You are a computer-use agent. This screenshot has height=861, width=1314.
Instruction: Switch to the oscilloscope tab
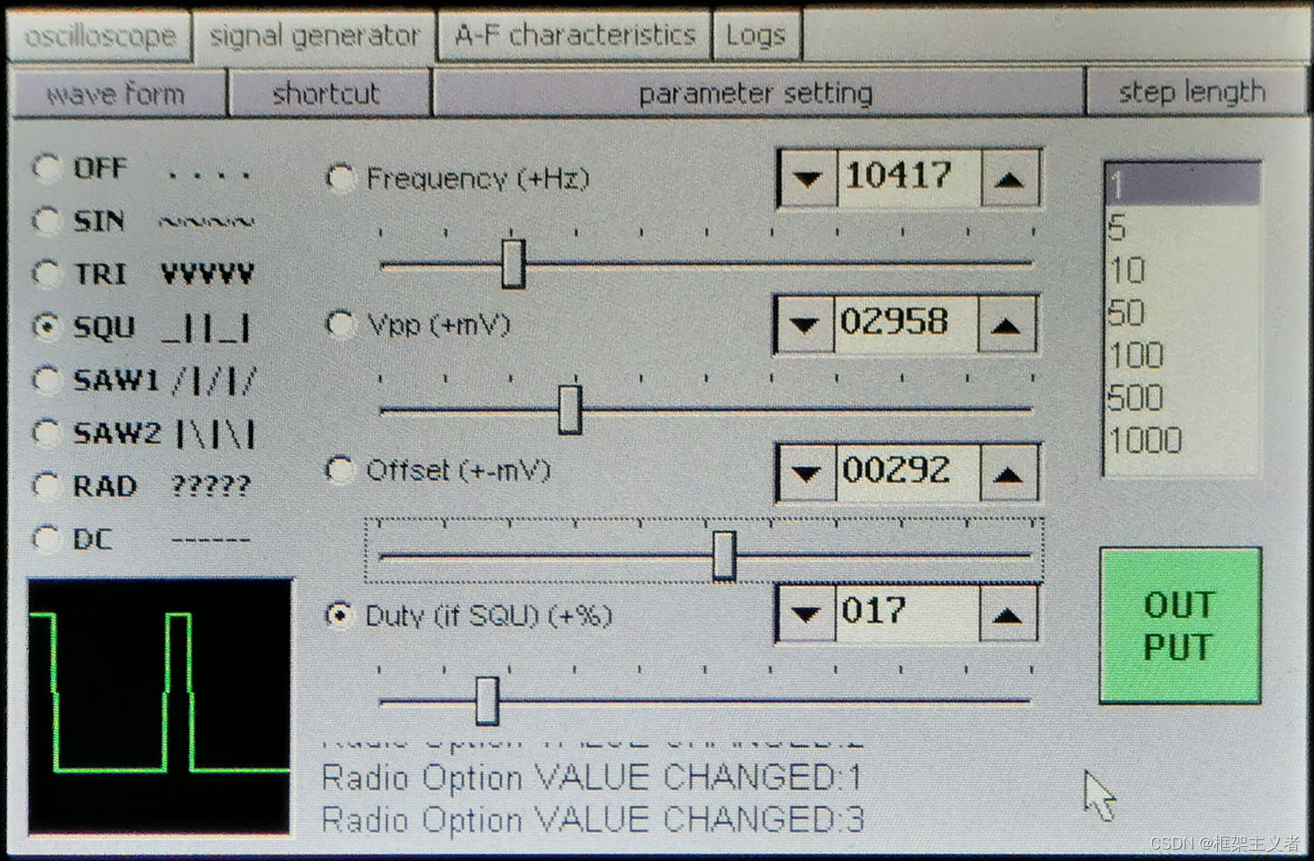point(100,37)
